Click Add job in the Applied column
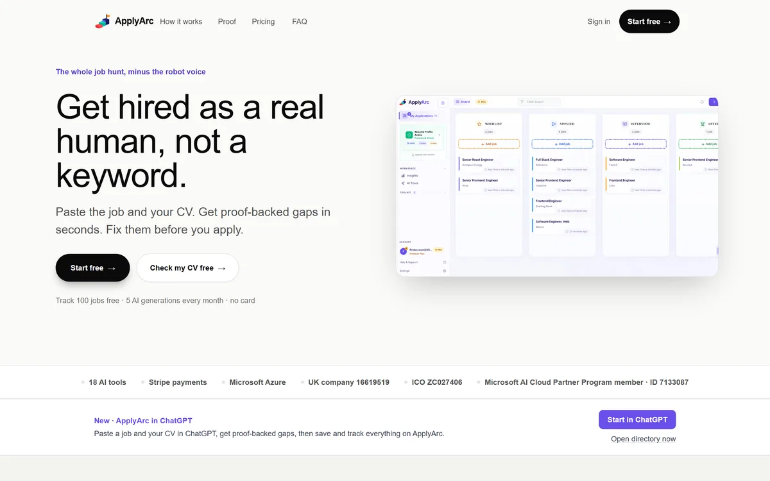This screenshot has width=770, height=481. (562, 144)
